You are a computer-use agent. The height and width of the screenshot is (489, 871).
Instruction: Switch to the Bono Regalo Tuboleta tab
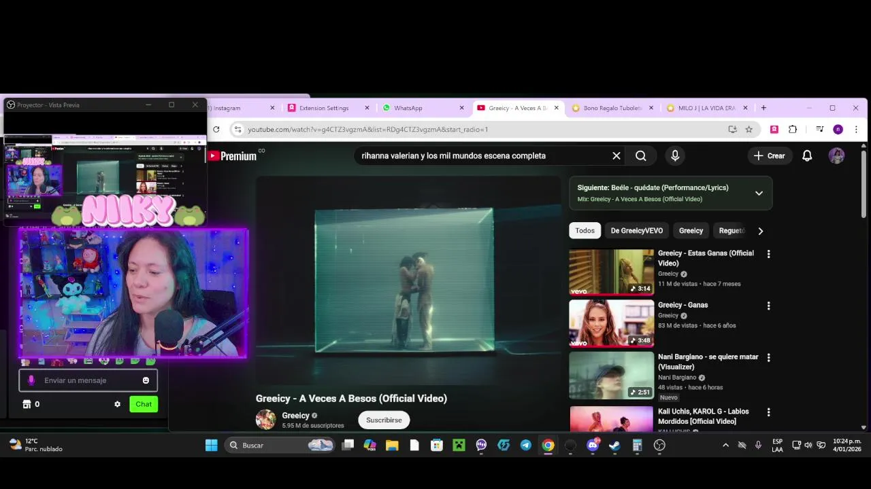pos(612,108)
